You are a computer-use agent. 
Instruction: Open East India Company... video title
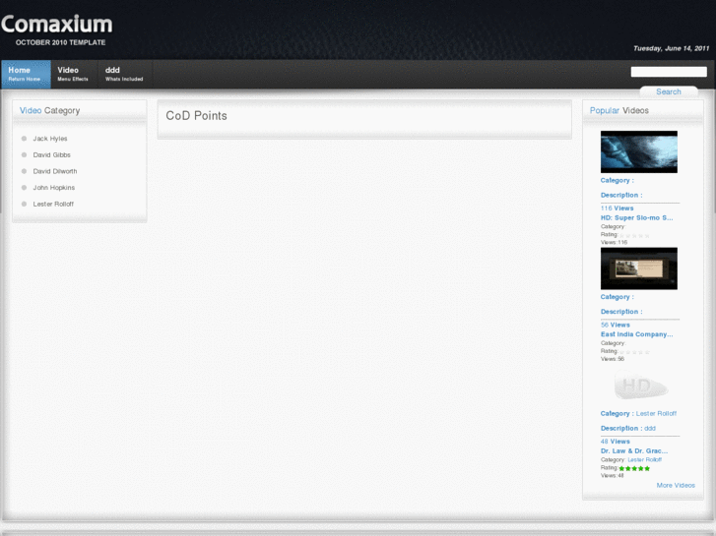pyautogui.click(x=636, y=334)
